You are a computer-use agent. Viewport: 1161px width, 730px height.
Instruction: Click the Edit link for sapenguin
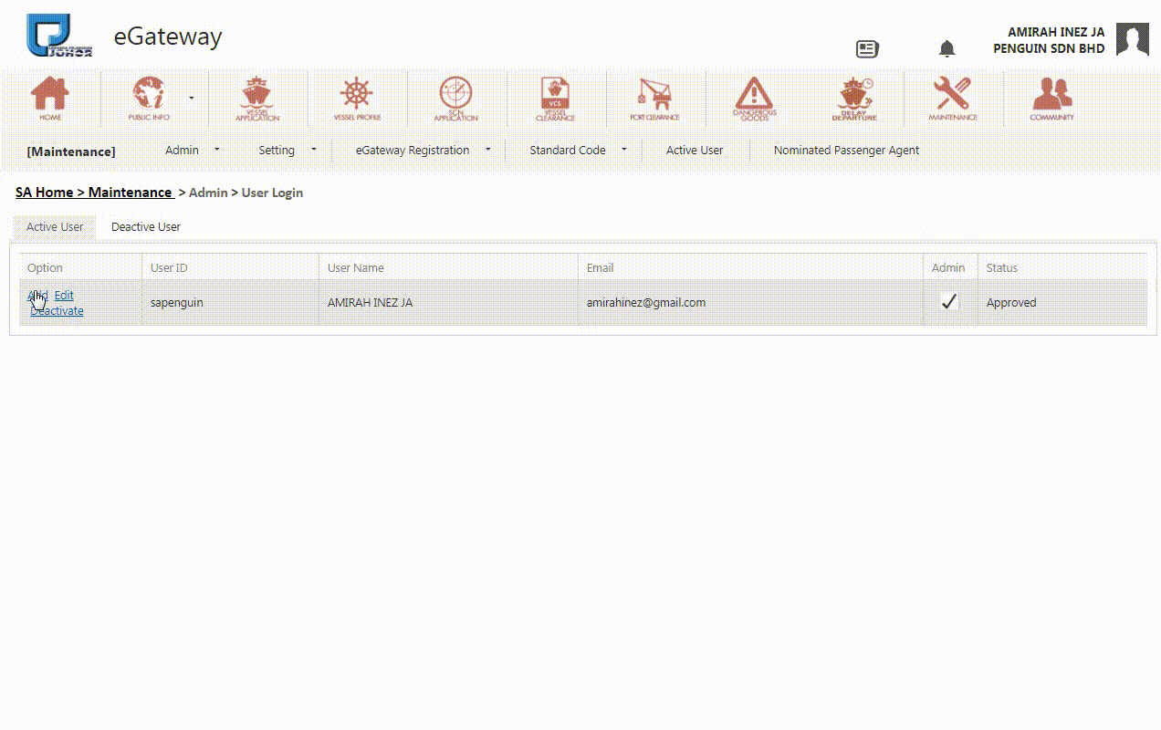click(64, 295)
